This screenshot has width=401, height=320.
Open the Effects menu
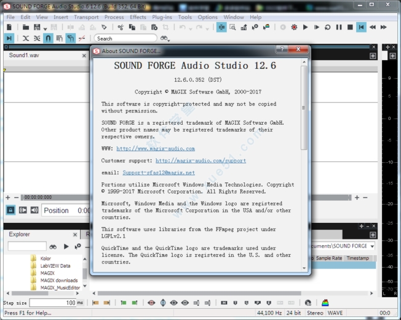click(138, 17)
